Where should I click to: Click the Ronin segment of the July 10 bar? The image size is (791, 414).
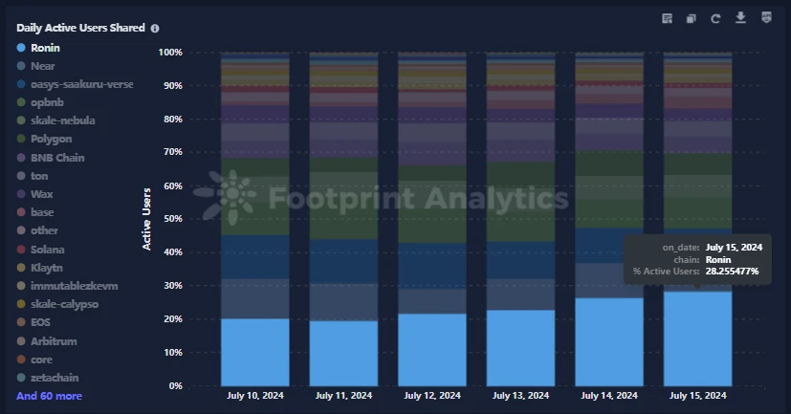point(255,353)
